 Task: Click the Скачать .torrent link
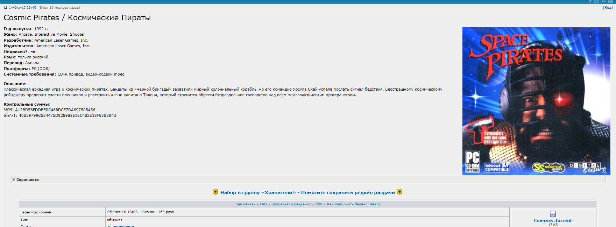click(x=553, y=220)
